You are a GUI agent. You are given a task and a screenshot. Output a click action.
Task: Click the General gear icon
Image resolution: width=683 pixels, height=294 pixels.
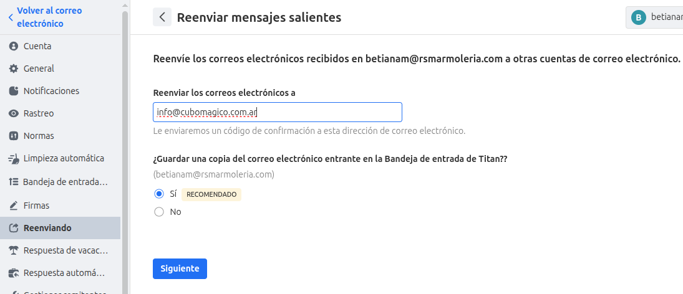click(x=14, y=69)
